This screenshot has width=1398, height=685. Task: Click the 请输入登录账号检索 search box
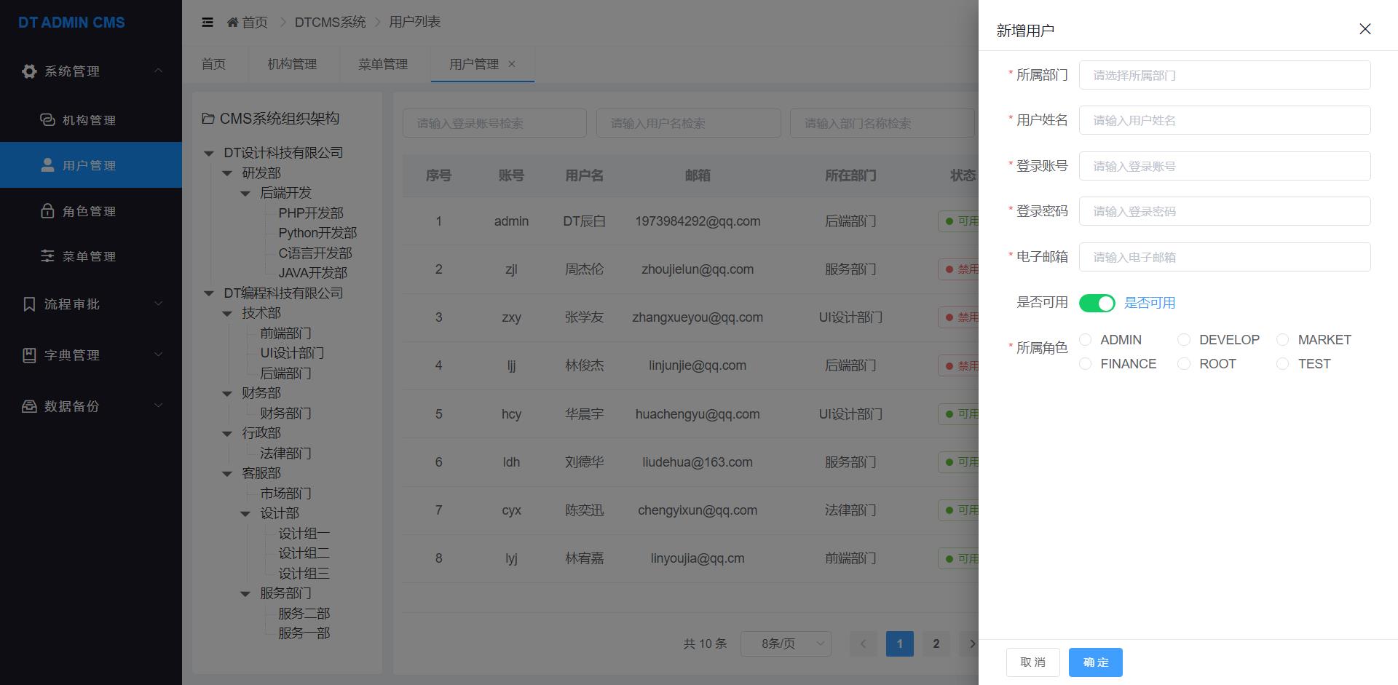tap(494, 123)
